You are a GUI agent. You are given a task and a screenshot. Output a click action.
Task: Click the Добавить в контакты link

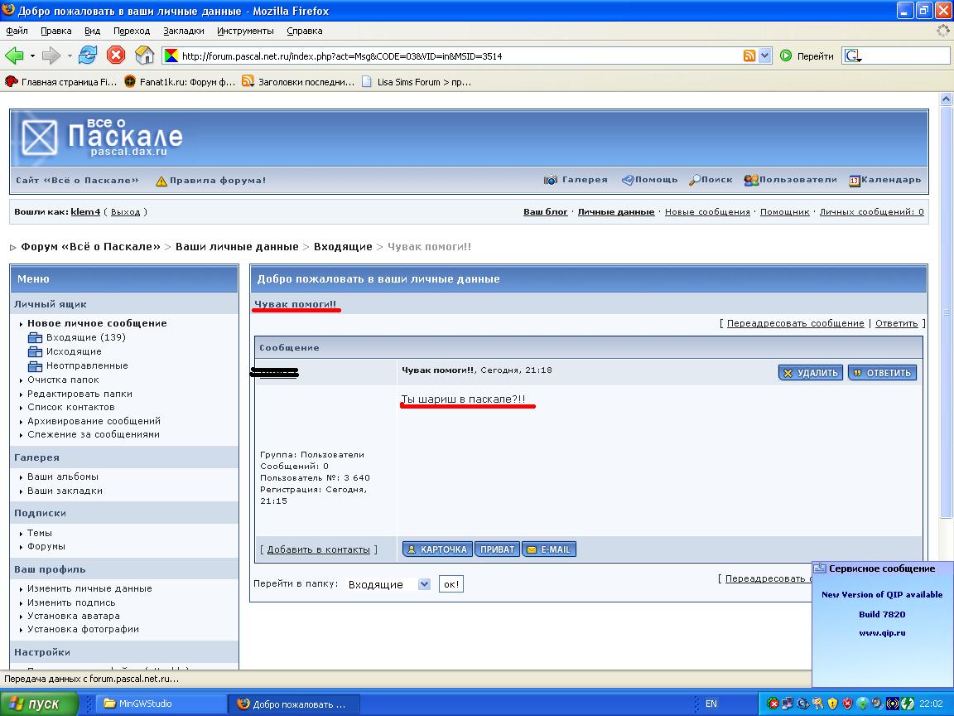tap(318, 549)
